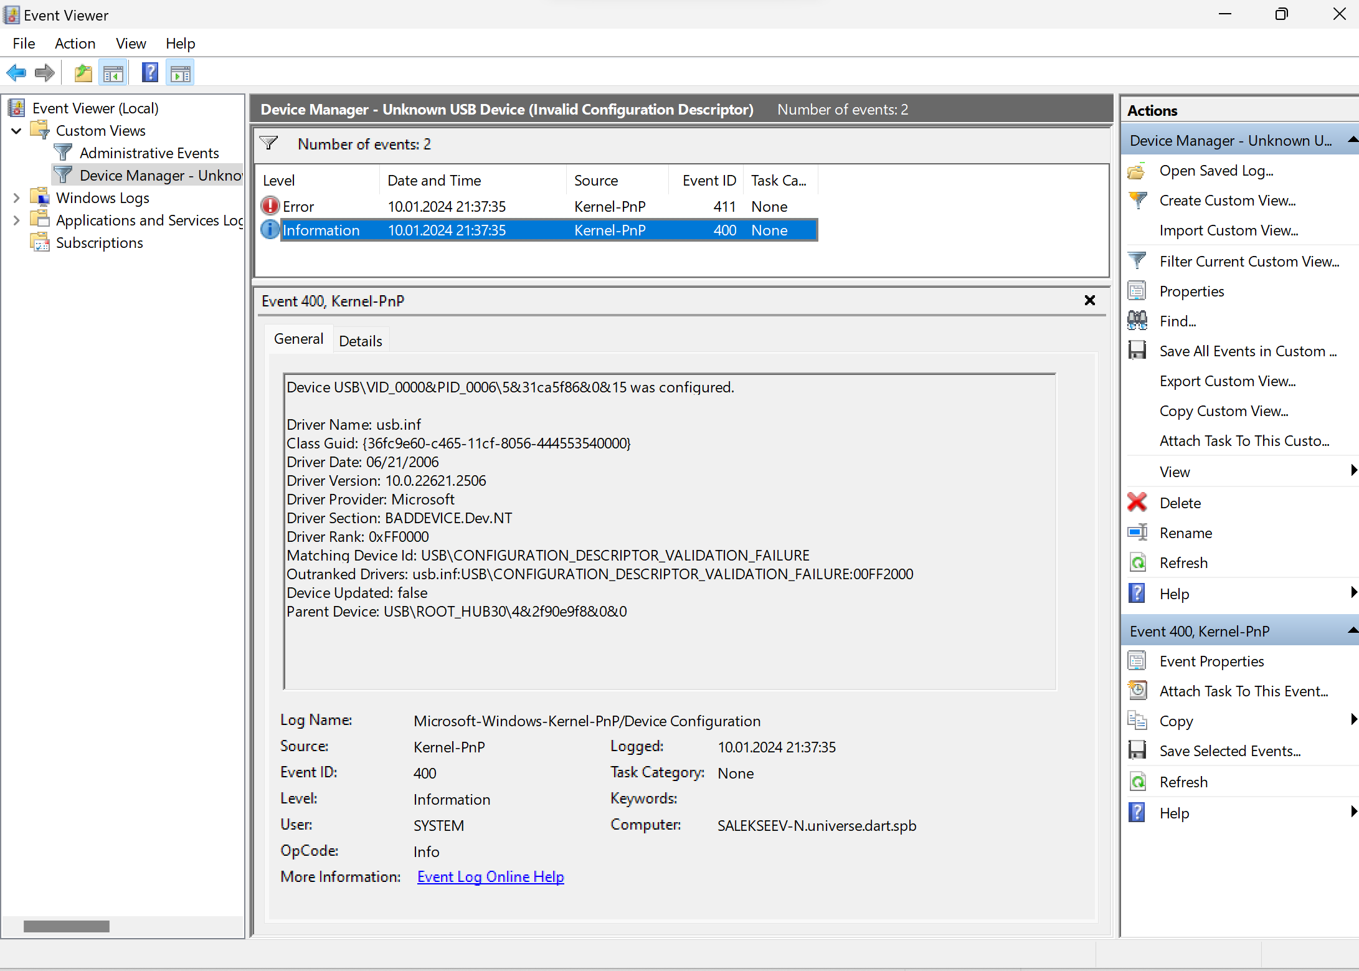The height and width of the screenshot is (971, 1359).
Task: Click the console tree horizontal scrollbar
Action: (66, 926)
